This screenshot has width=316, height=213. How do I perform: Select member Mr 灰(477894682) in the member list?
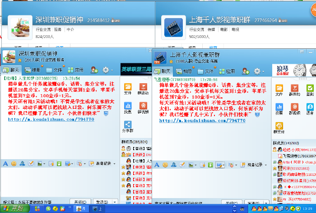coord(297,199)
